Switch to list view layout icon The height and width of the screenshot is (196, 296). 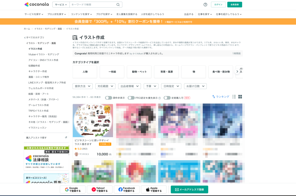click(x=234, y=97)
